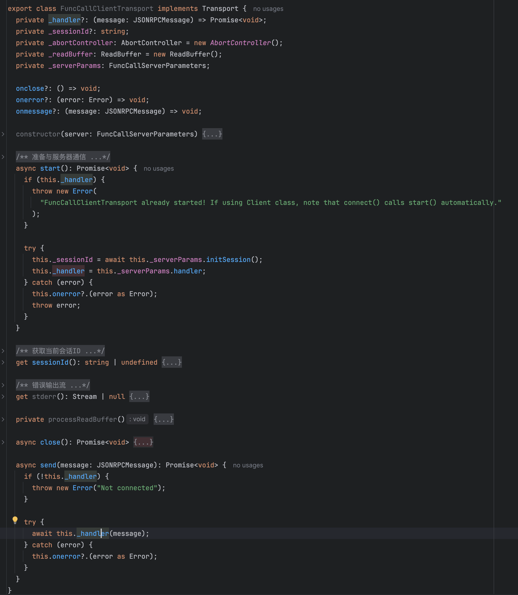Click the ': void' inlay type hint

click(137, 419)
